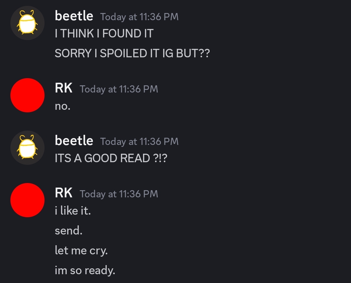Click the beetle username above "ITS A GOOD READ"
Image resolution: width=351 pixels, height=283 pixels.
point(74,140)
